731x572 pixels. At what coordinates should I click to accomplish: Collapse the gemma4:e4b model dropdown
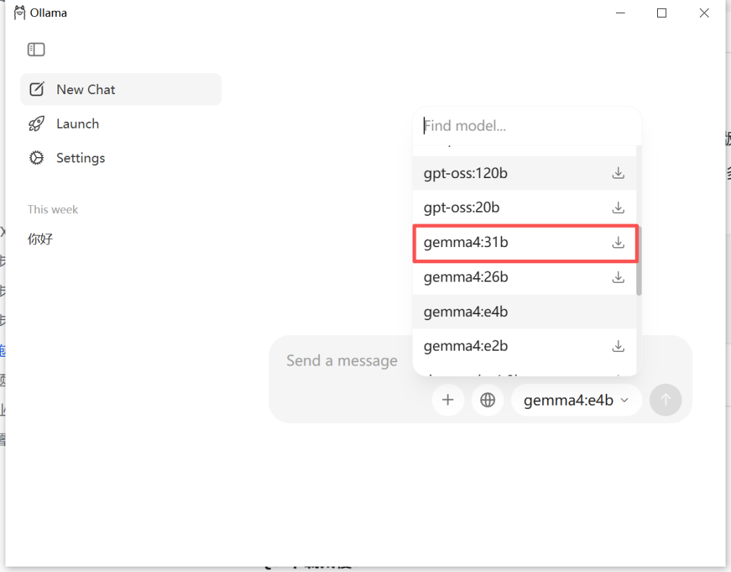click(x=577, y=400)
